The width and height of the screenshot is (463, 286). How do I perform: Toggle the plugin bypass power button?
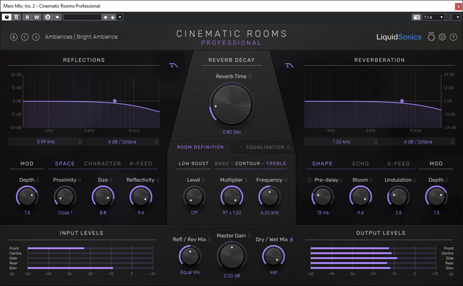6,17
